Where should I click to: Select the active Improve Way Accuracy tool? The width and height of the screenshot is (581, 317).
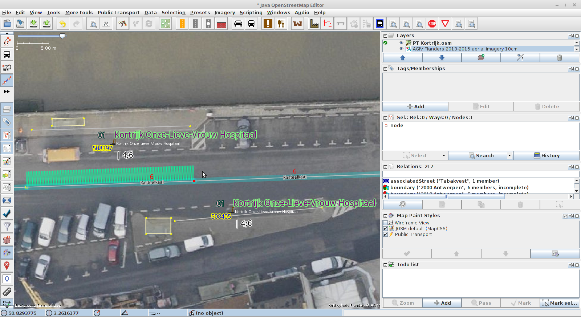(x=7, y=81)
